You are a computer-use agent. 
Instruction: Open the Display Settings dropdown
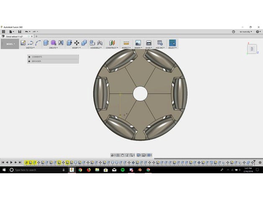pyautogui.click(x=139, y=155)
